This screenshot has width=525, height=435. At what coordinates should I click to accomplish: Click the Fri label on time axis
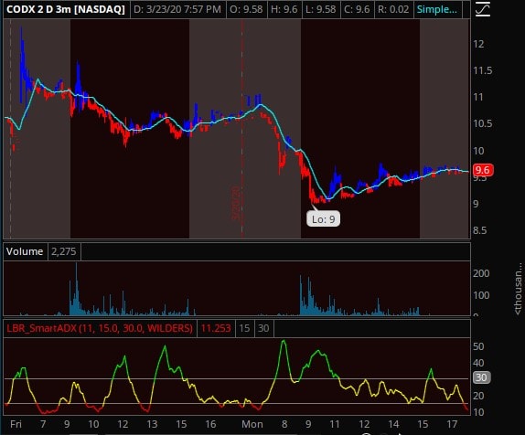pos(16,424)
